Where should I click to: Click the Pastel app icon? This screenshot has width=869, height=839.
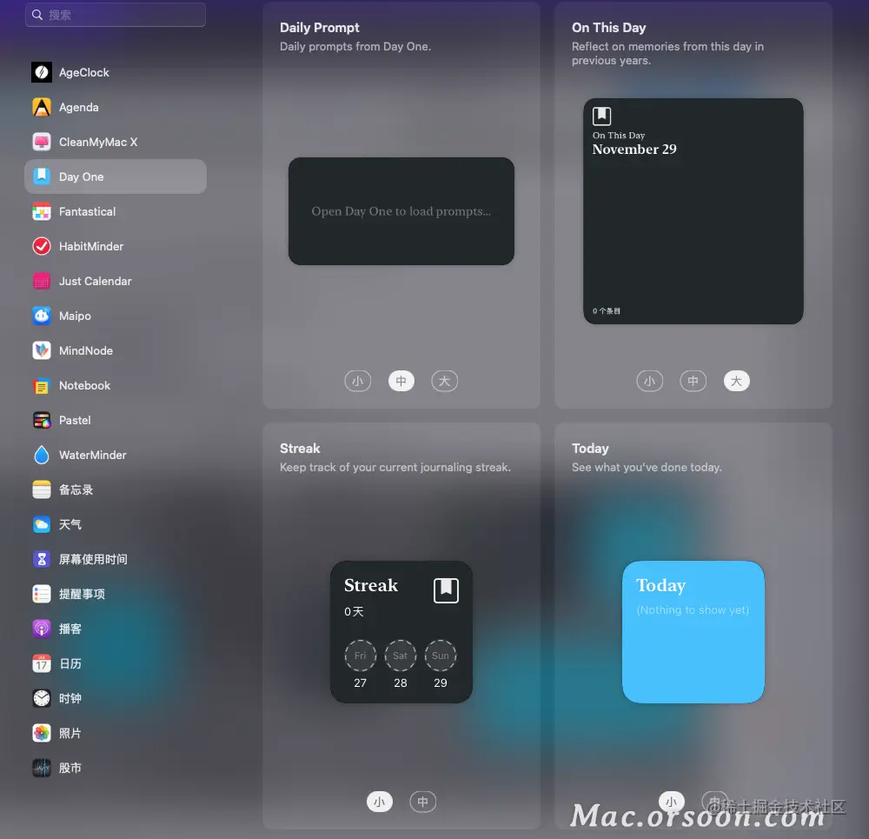(x=42, y=420)
